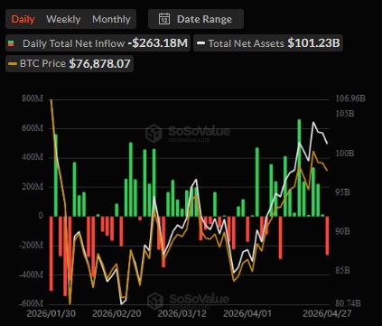Toggle the Total Net Assets legend
This screenshot has width=382, height=326.
[268, 43]
